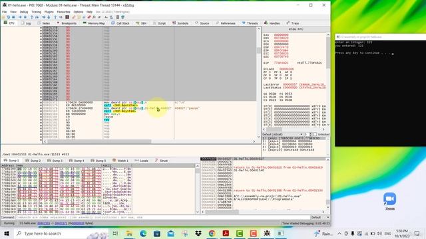Viewport: 426px width, 239px height.
Task: Click the red bookmarks toolbar icon
Action: pos(89,17)
